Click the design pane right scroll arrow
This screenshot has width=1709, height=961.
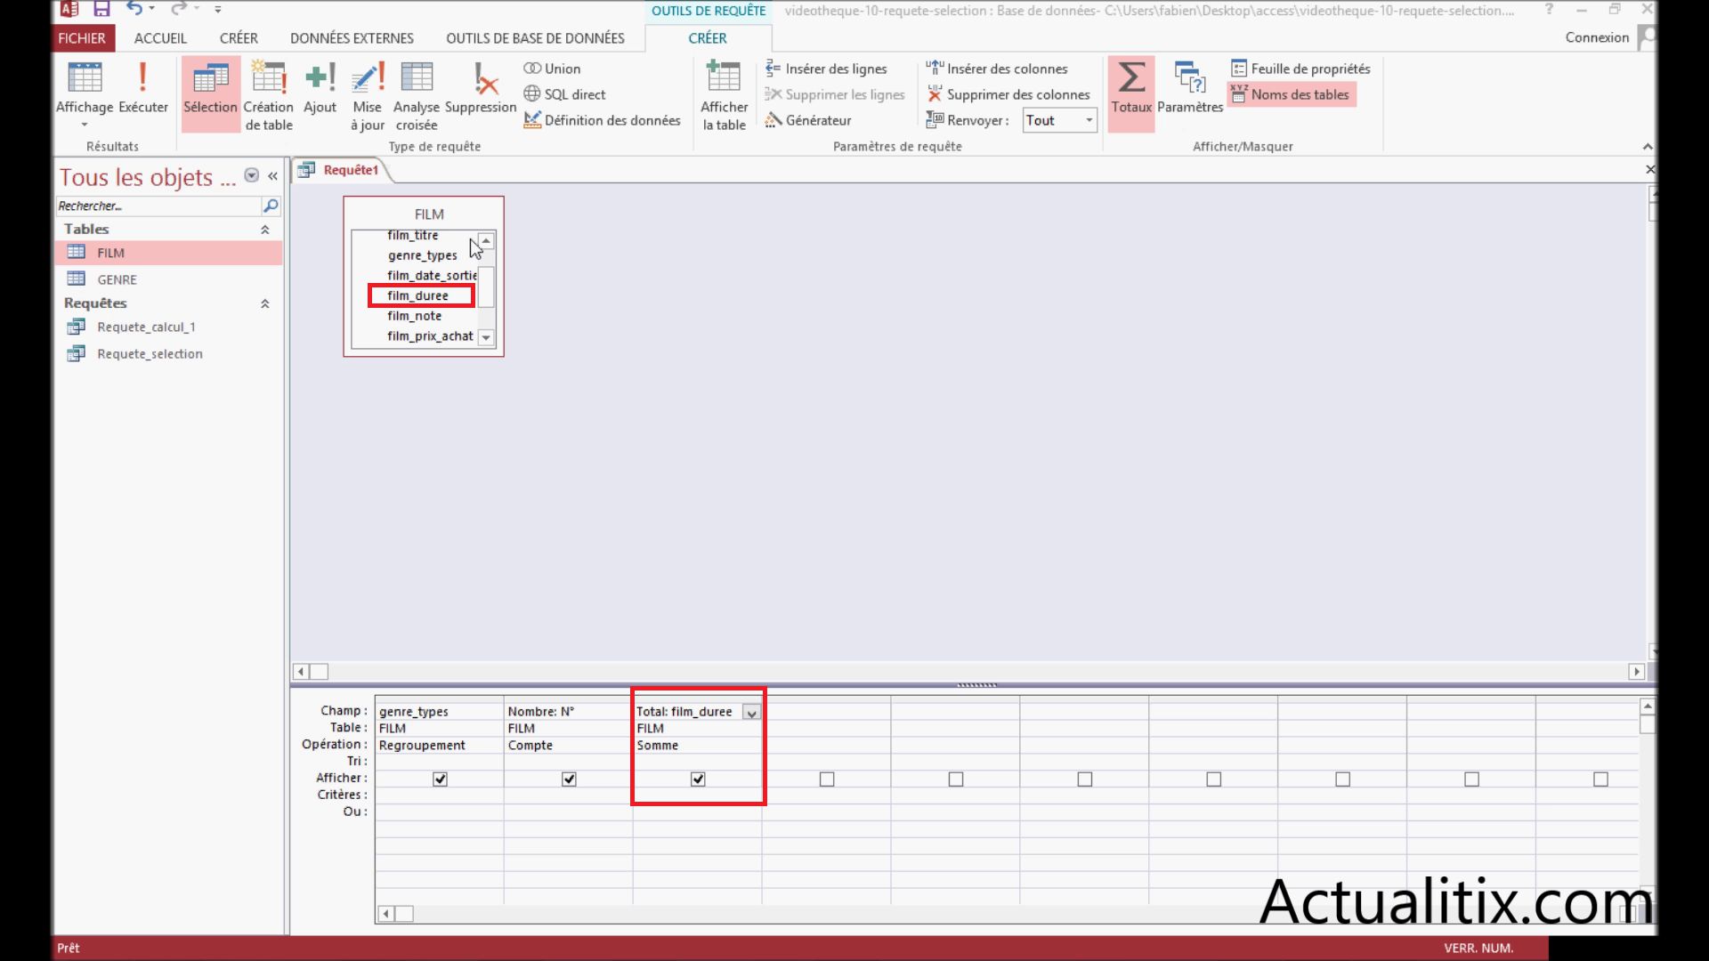coord(1636,672)
